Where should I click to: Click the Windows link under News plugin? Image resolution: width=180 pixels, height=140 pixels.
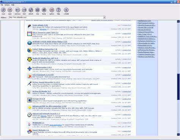(x=43, y=29)
